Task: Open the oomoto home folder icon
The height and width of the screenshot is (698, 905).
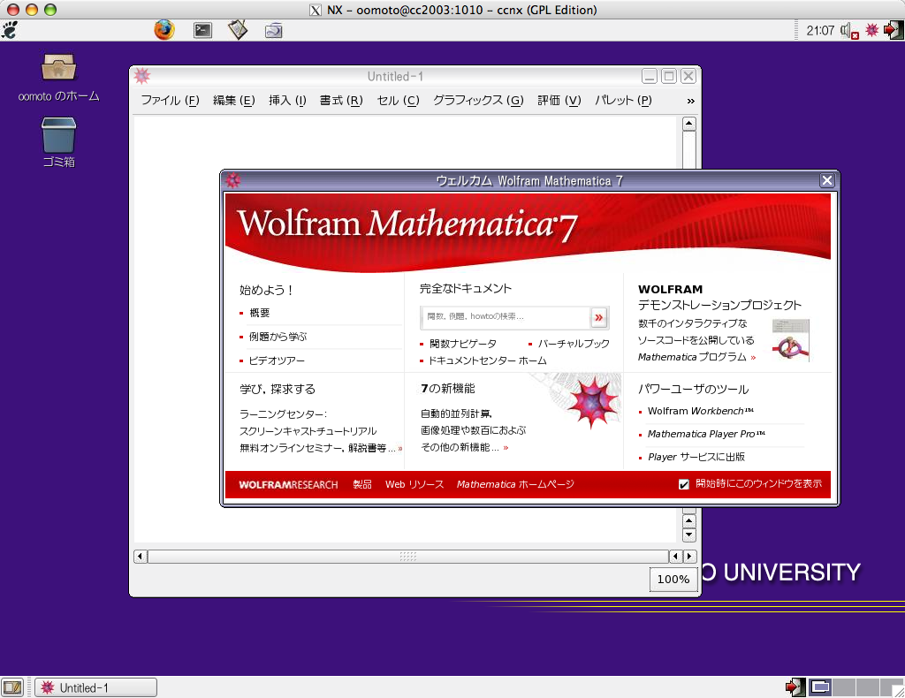Action: [58, 67]
